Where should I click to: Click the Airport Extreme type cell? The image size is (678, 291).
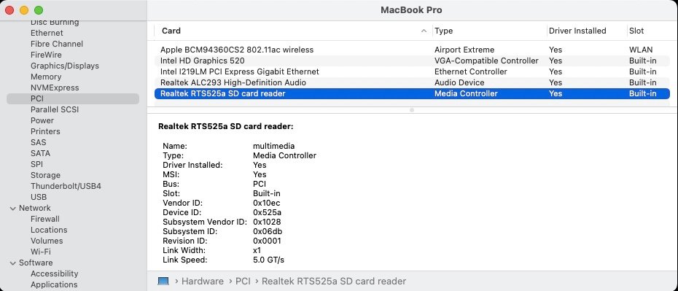[x=464, y=50]
